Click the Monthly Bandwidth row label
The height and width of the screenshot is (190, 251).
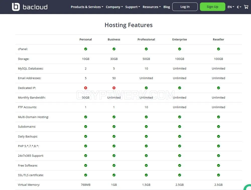pos(32,98)
